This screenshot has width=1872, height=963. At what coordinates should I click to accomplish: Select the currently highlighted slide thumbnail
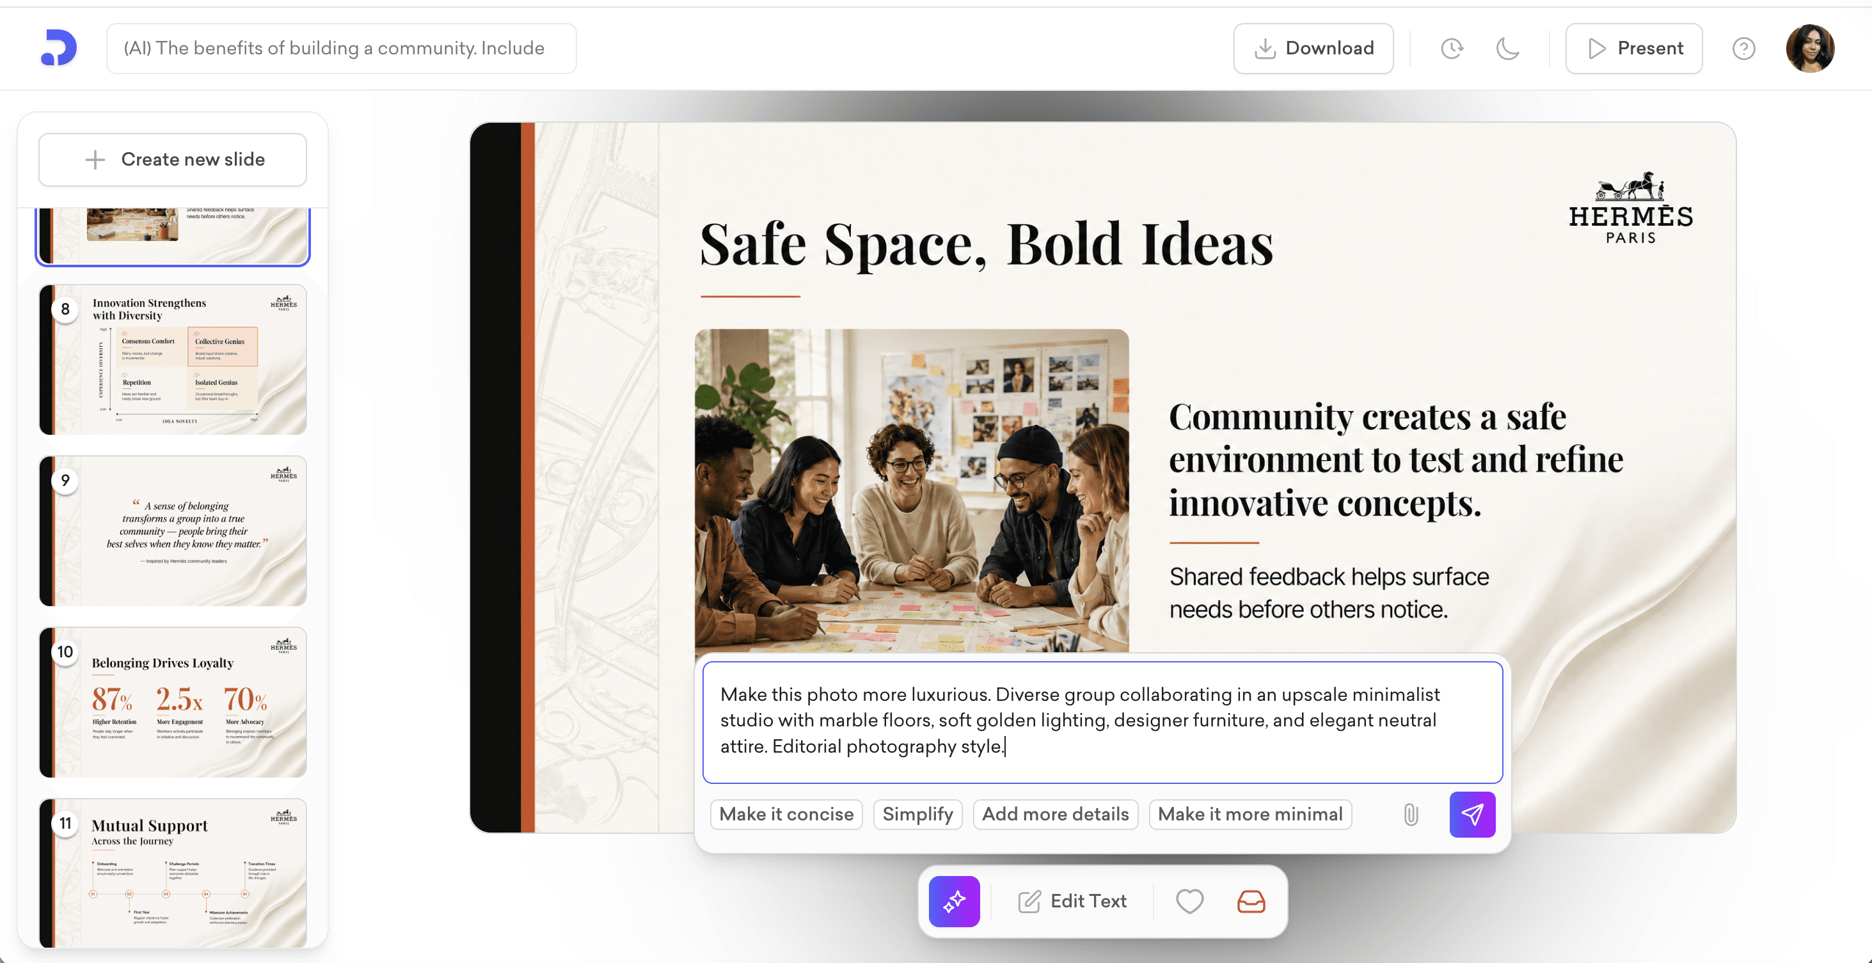[173, 236]
